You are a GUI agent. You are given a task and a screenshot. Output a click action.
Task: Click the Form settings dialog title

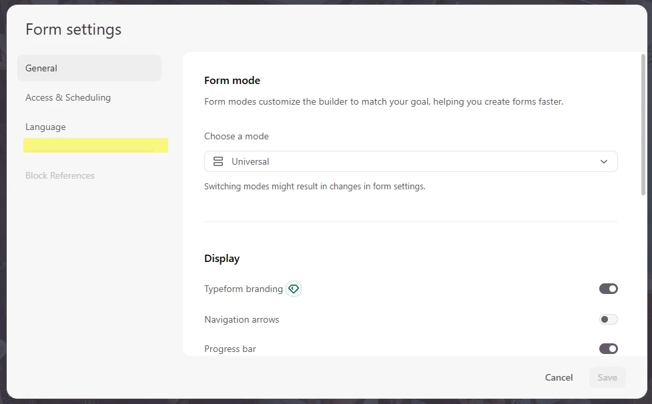(73, 29)
